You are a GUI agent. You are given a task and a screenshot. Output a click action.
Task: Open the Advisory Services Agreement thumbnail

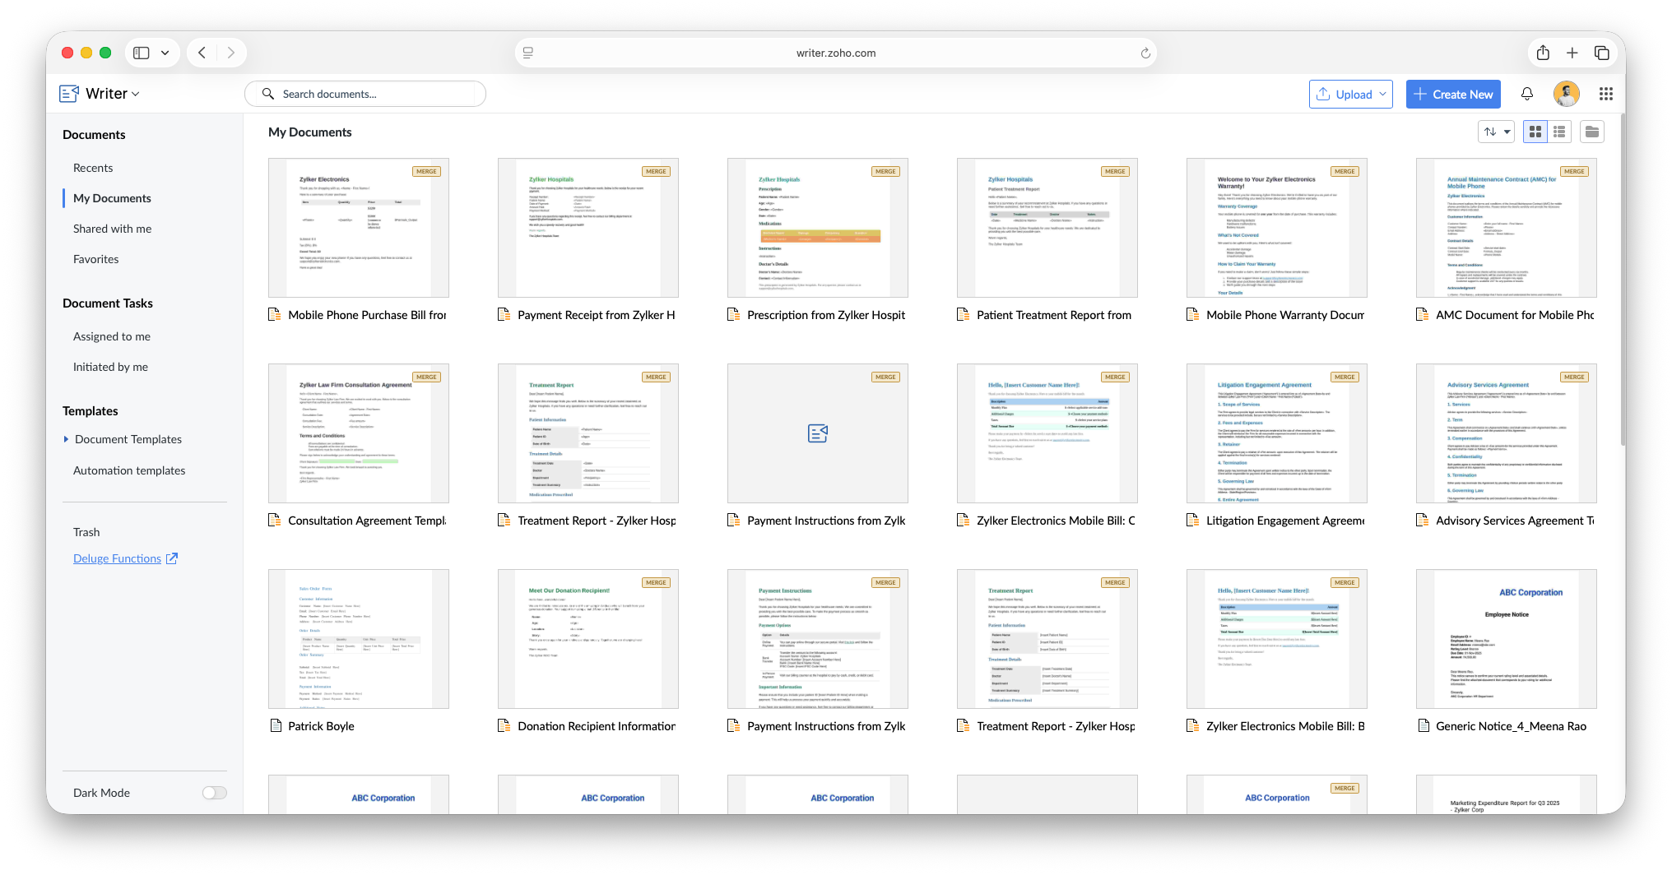pos(1507,433)
